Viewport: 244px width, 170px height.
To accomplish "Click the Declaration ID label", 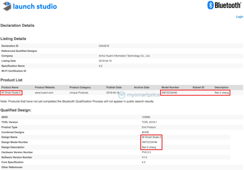I will (x=10, y=46).
